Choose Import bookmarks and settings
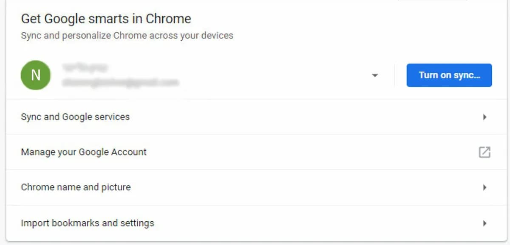The height and width of the screenshot is (245, 510). [87, 223]
